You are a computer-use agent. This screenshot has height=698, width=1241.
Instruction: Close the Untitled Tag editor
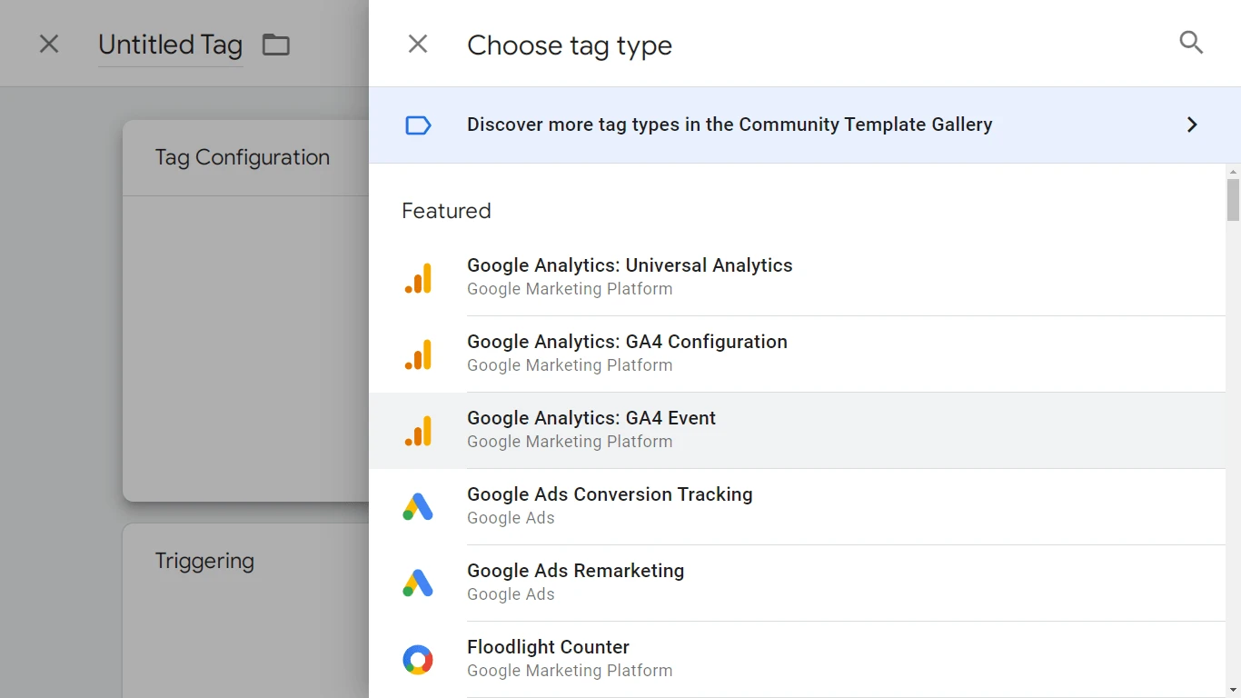pyautogui.click(x=49, y=44)
